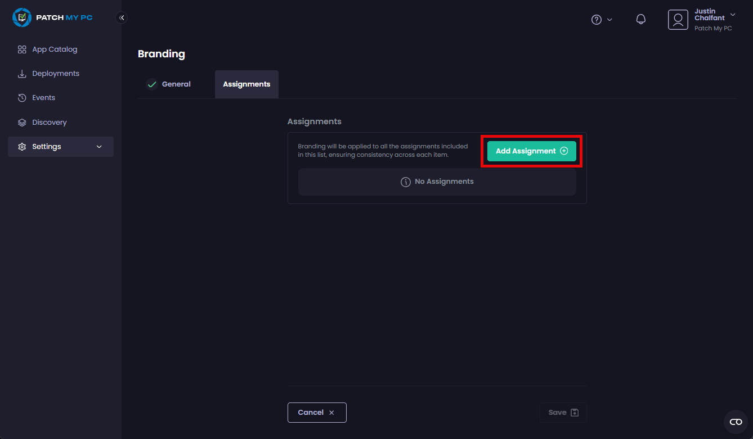The height and width of the screenshot is (439, 753).
Task: Click the No Assignments info placeholder
Action: click(x=437, y=182)
